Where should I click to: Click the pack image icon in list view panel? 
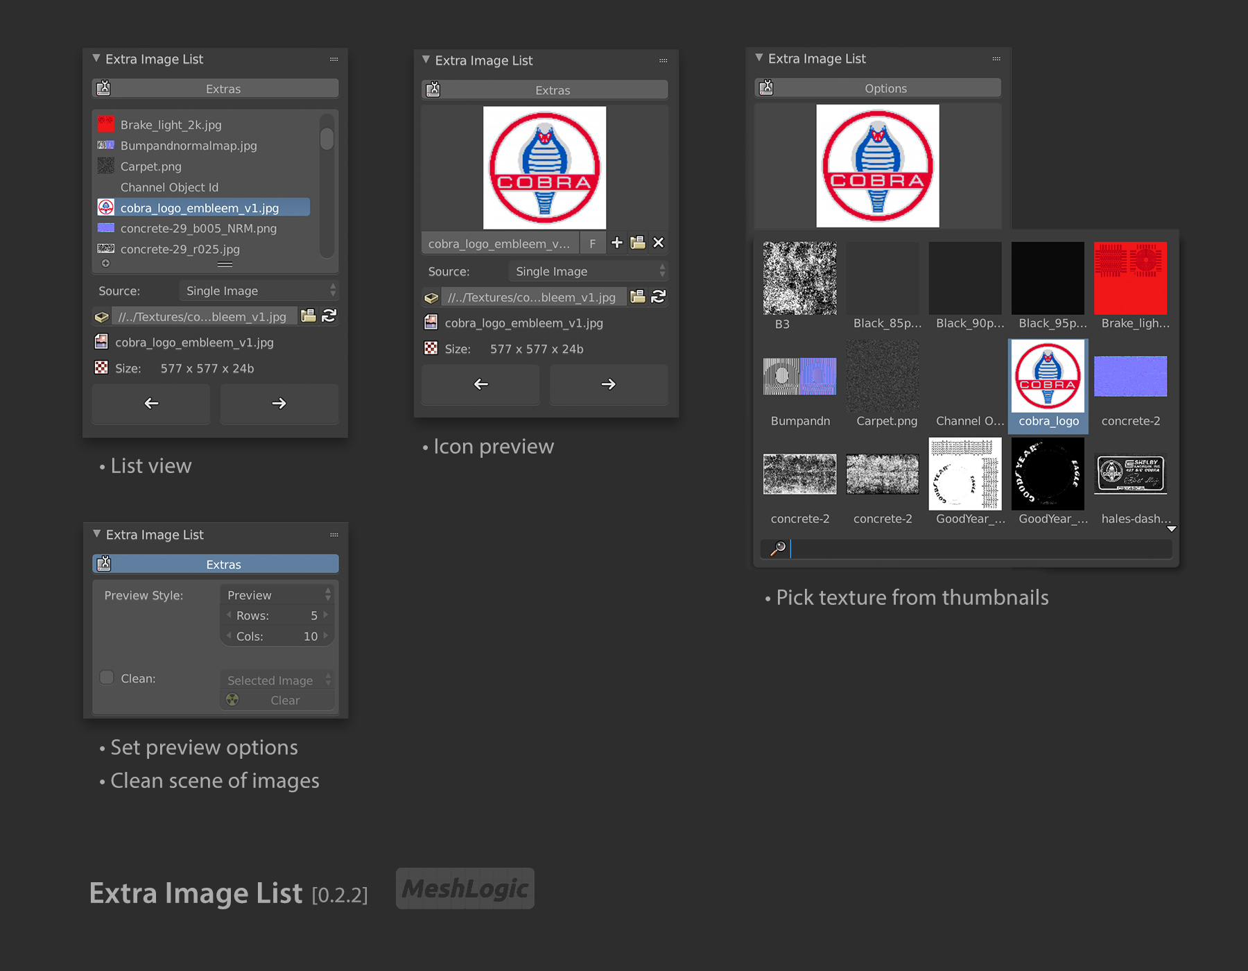(102, 317)
